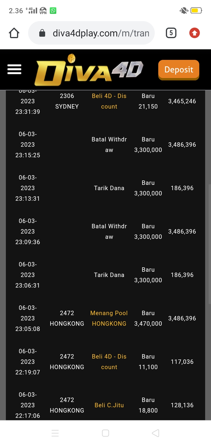Open the Menang Pool HONGKONG link
Image resolution: width=211 pixels, height=446 pixels.
(109, 318)
